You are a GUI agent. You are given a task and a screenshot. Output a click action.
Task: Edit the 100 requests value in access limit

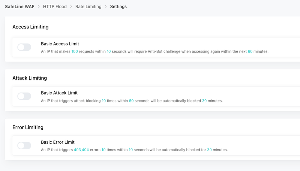tap(75, 51)
